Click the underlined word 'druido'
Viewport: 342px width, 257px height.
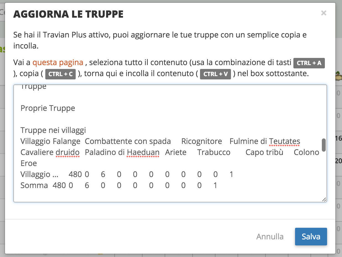click(67, 152)
